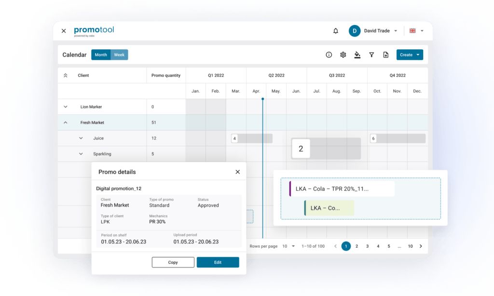Select the LKA – Cola – TPR 20% promo bar

pos(342,189)
